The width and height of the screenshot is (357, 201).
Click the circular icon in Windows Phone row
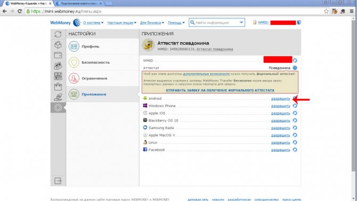[x=295, y=106]
